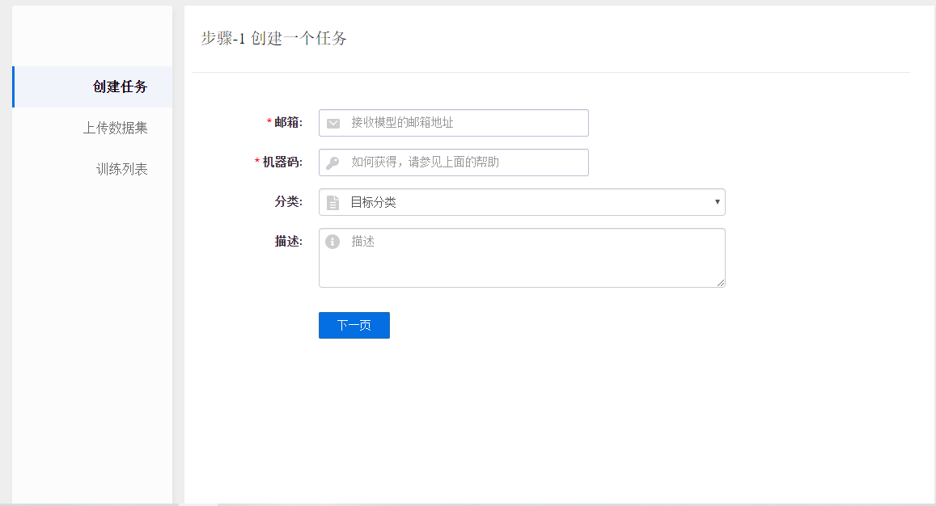936x506 pixels.
Task: Click the 邮箱 field label
Action: (x=288, y=123)
